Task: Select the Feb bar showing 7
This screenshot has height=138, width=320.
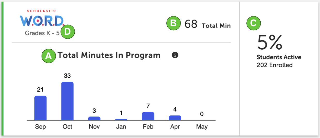Action: (148, 116)
